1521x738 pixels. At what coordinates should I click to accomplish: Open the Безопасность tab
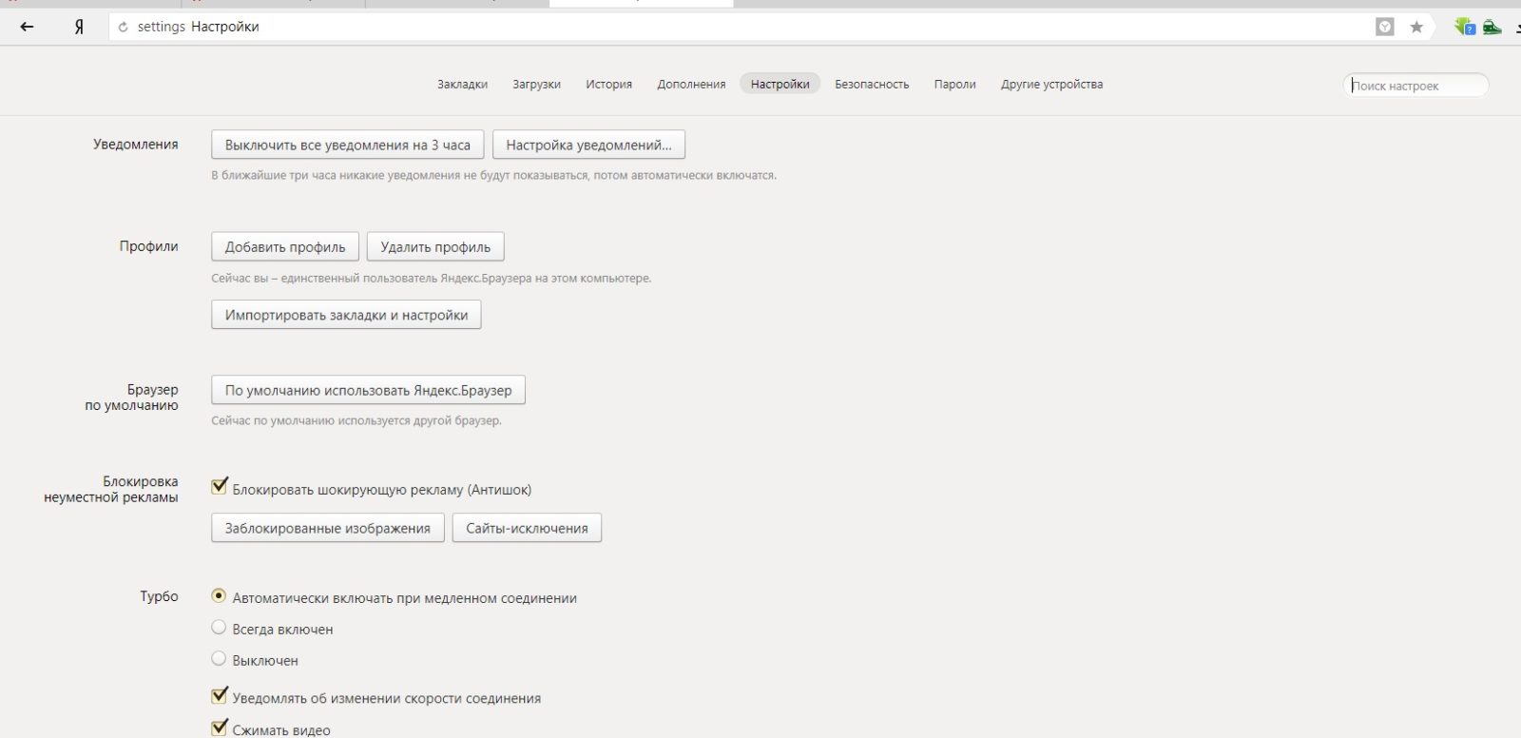(x=872, y=85)
